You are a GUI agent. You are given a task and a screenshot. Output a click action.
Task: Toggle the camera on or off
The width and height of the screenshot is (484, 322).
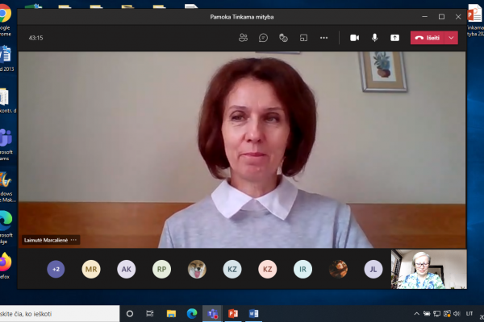coord(354,38)
